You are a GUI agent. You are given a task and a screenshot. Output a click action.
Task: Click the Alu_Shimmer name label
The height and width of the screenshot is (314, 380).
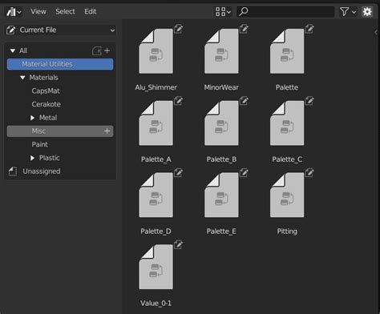[156, 87]
